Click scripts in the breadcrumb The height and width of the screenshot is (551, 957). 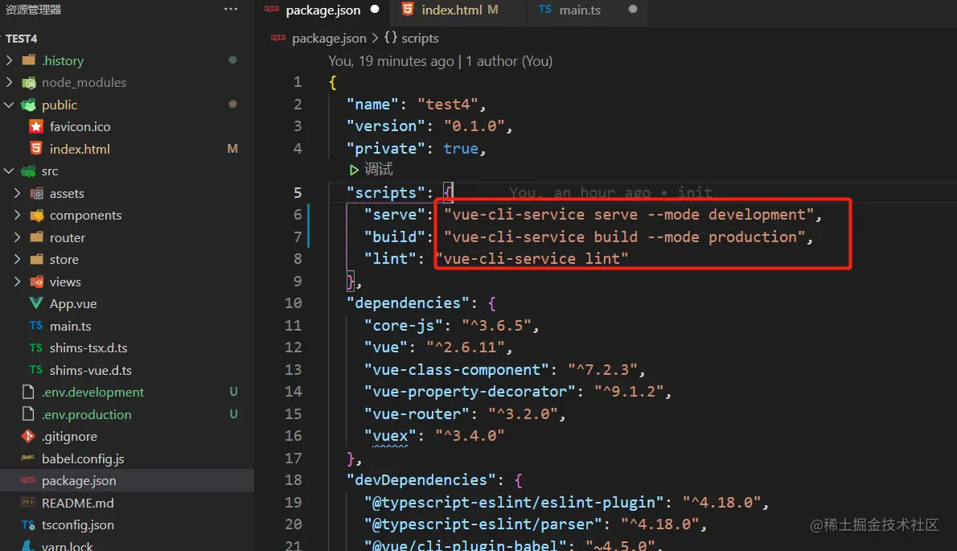420,38
